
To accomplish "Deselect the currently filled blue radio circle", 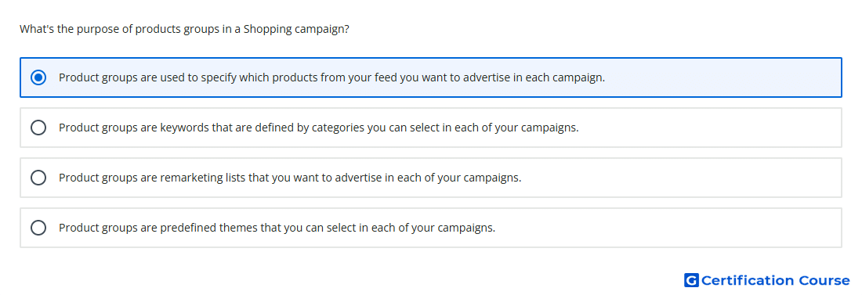I will [x=38, y=77].
